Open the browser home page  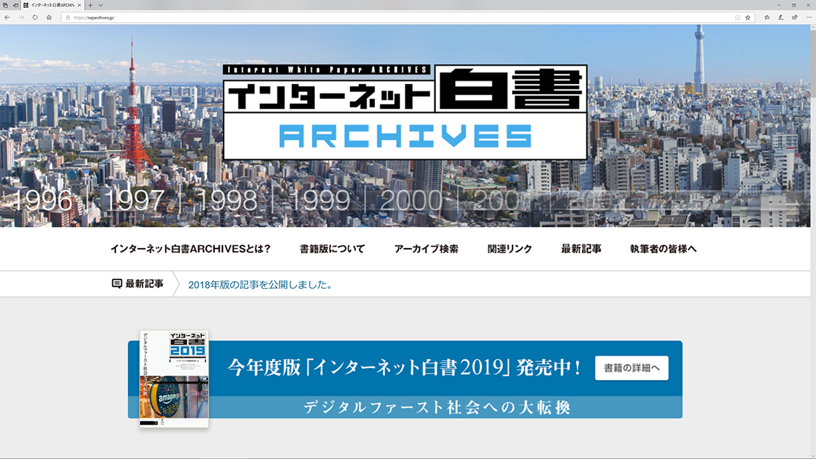[x=49, y=17]
